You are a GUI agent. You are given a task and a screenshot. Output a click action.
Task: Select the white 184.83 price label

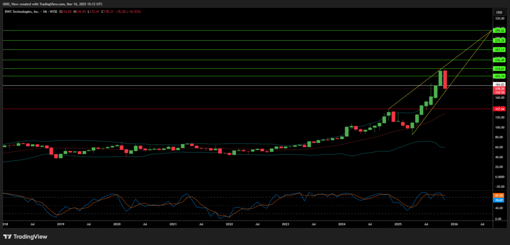tap(500, 85)
